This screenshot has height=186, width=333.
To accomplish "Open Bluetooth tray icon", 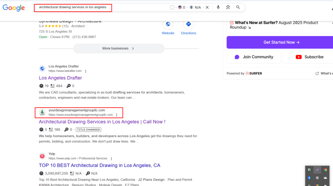I will coord(309,178).
